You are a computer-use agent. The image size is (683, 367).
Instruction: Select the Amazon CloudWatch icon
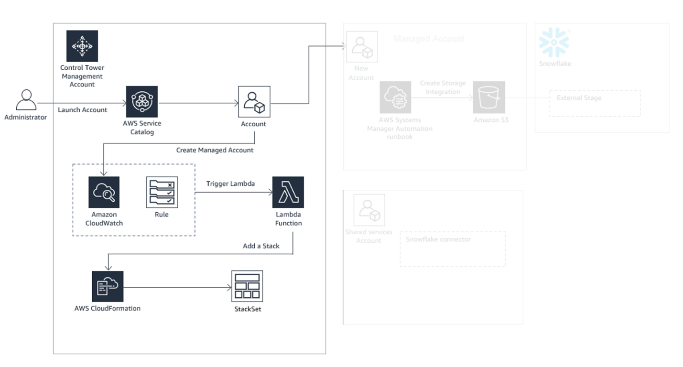[104, 192]
